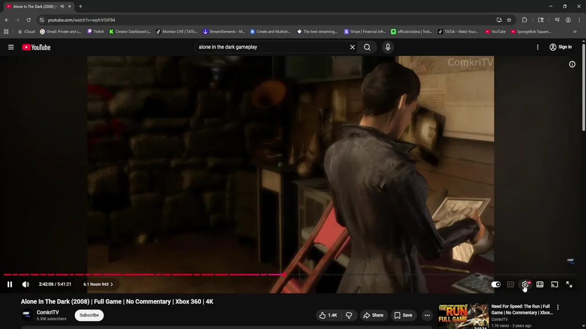This screenshot has width=586, height=329.
Task: Open the Twitch bookmark
Action: 96,32
